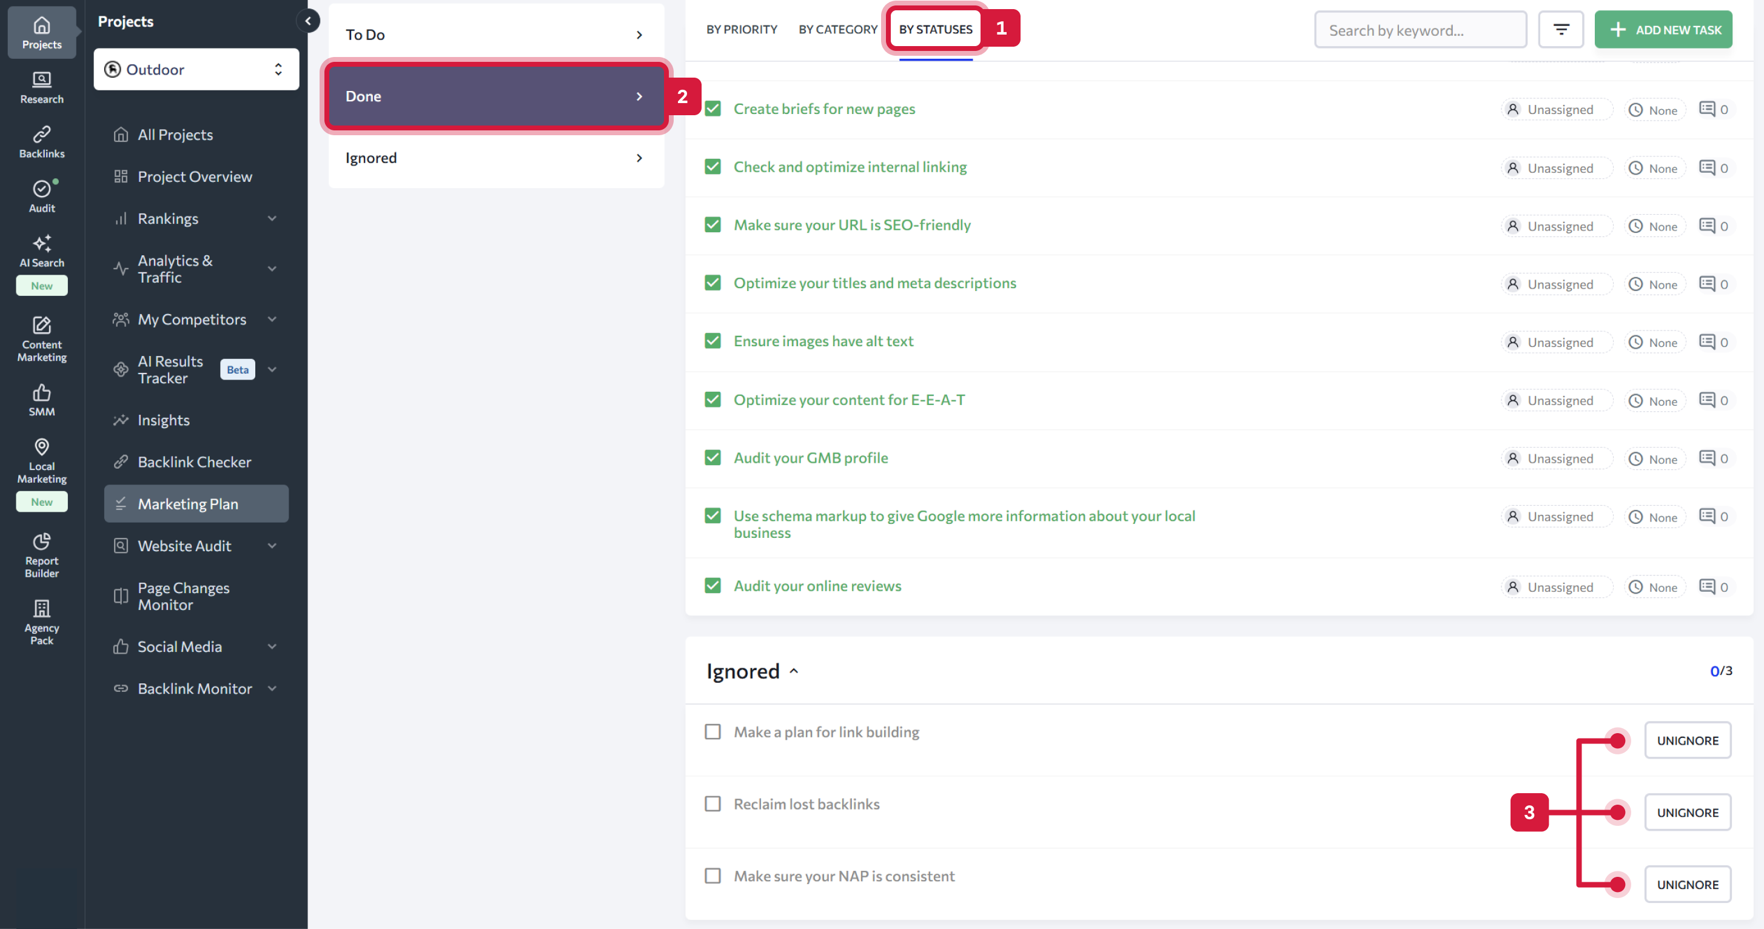Open the Check and optimize internal linking task
Screen dimensions: 1764x929
click(850, 166)
